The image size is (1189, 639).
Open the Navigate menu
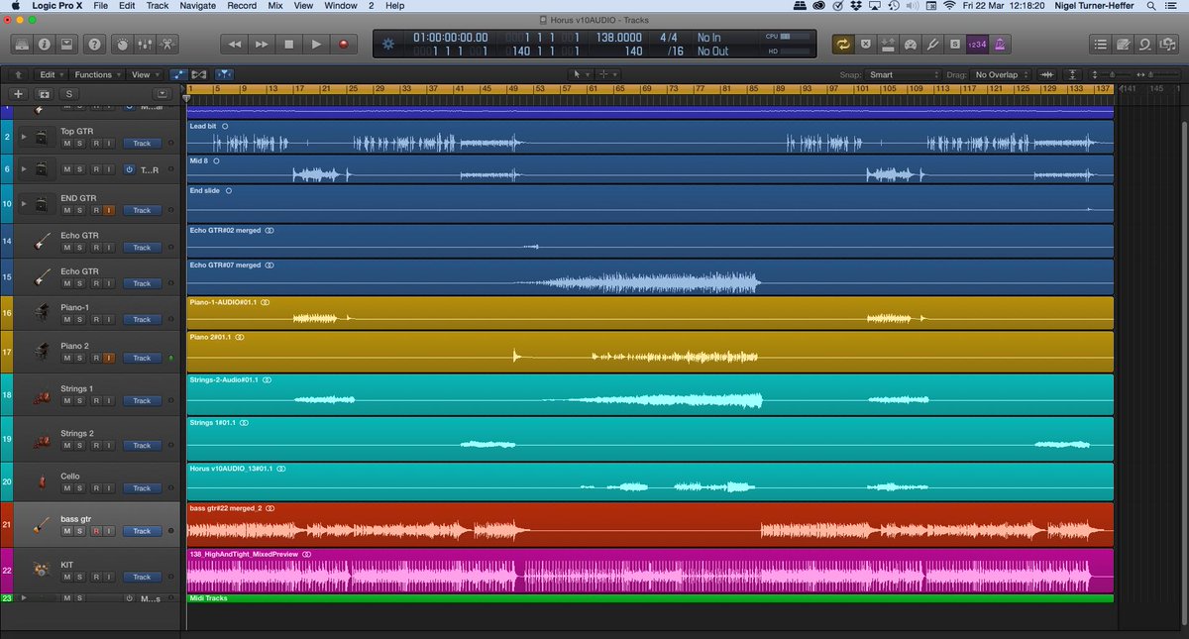coord(198,6)
